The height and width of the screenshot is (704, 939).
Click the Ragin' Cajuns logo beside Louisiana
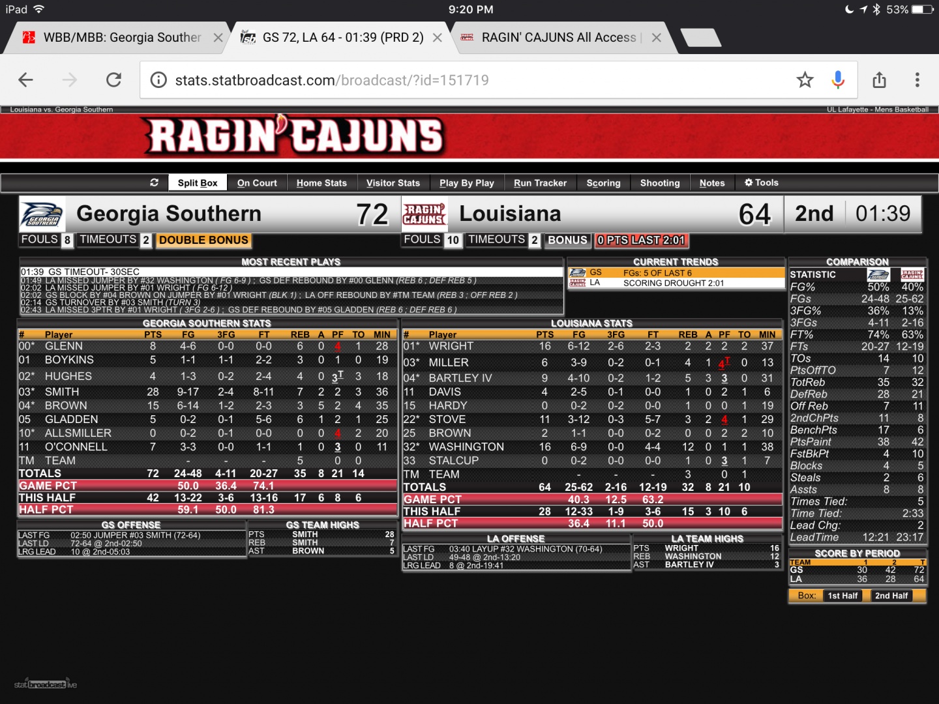pyautogui.click(x=425, y=214)
